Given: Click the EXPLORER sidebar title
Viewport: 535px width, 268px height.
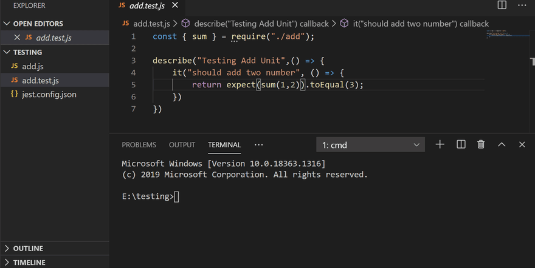Looking at the screenshot, I should pyautogui.click(x=29, y=5).
